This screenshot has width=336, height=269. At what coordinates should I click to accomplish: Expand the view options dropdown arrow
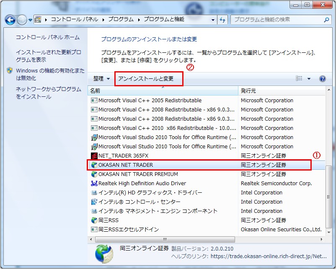click(309, 79)
